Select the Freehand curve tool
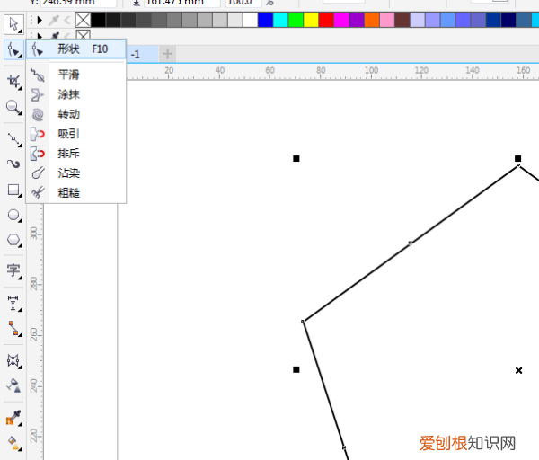Viewport: 539px width, 460px height. tap(13, 138)
